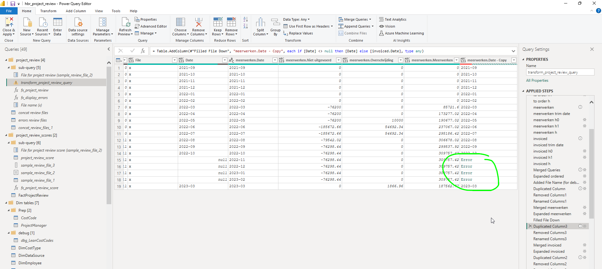
Task: Open Azure Machine Learning
Action: click(x=401, y=33)
